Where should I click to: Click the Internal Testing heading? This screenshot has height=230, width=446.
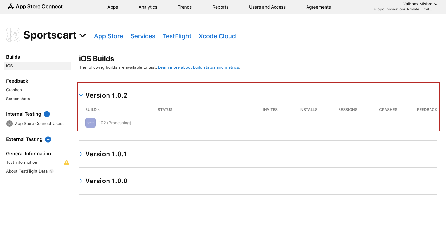24,114
